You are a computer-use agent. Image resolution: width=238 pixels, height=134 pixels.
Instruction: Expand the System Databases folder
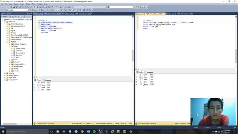coord(7,24)
